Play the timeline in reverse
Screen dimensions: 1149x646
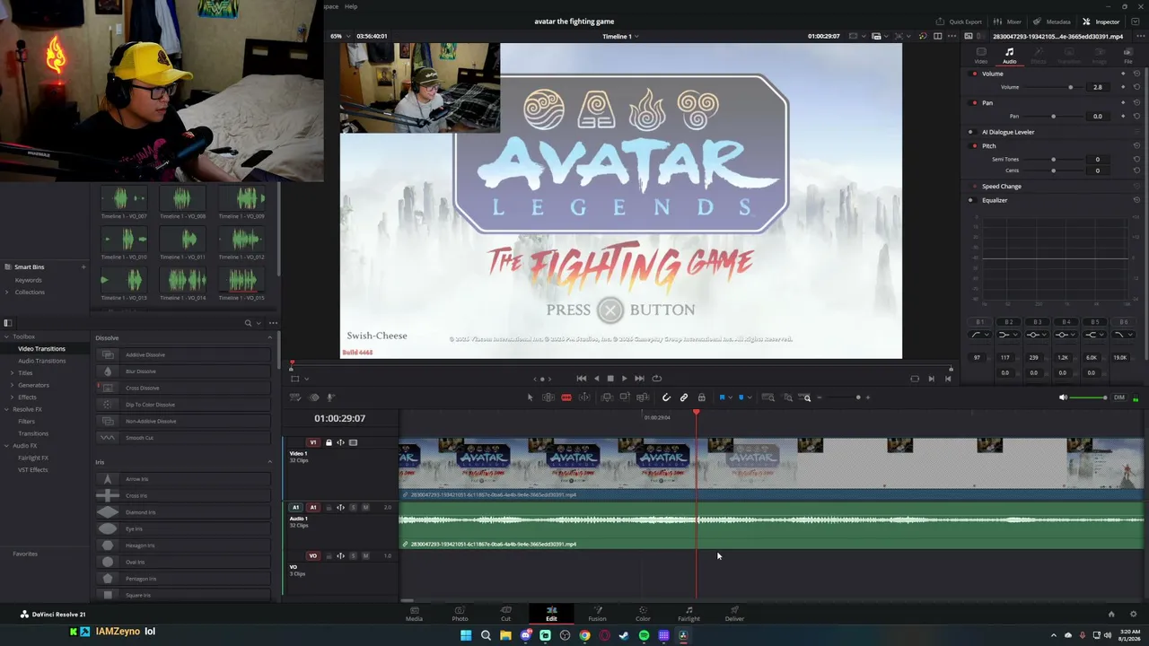596,379
